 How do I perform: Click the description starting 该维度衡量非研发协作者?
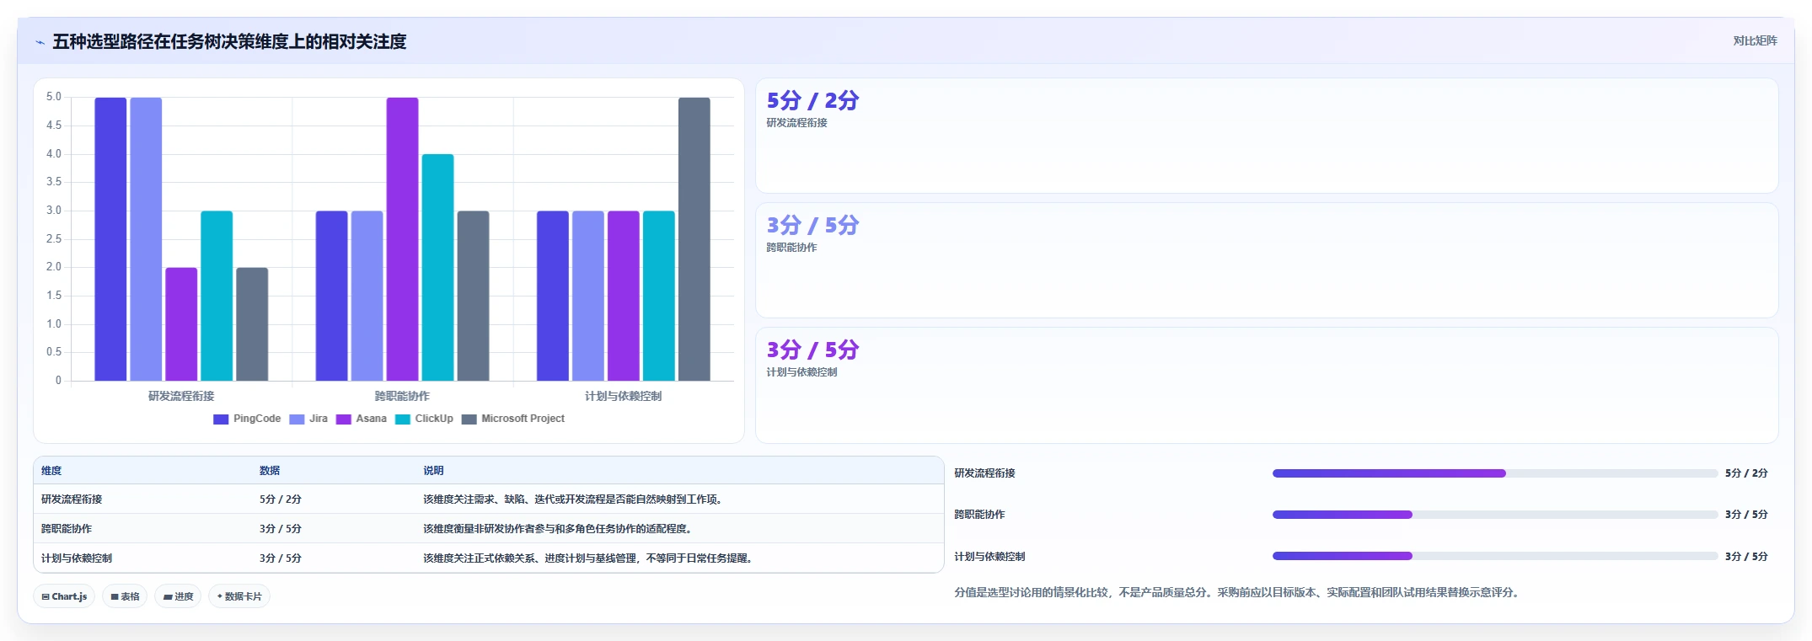click(x=559, y=529)
